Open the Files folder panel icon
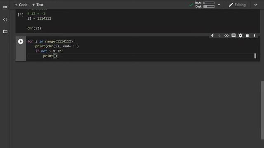The height and width of the screenshot is (148, 264). [x=5, y=31]
